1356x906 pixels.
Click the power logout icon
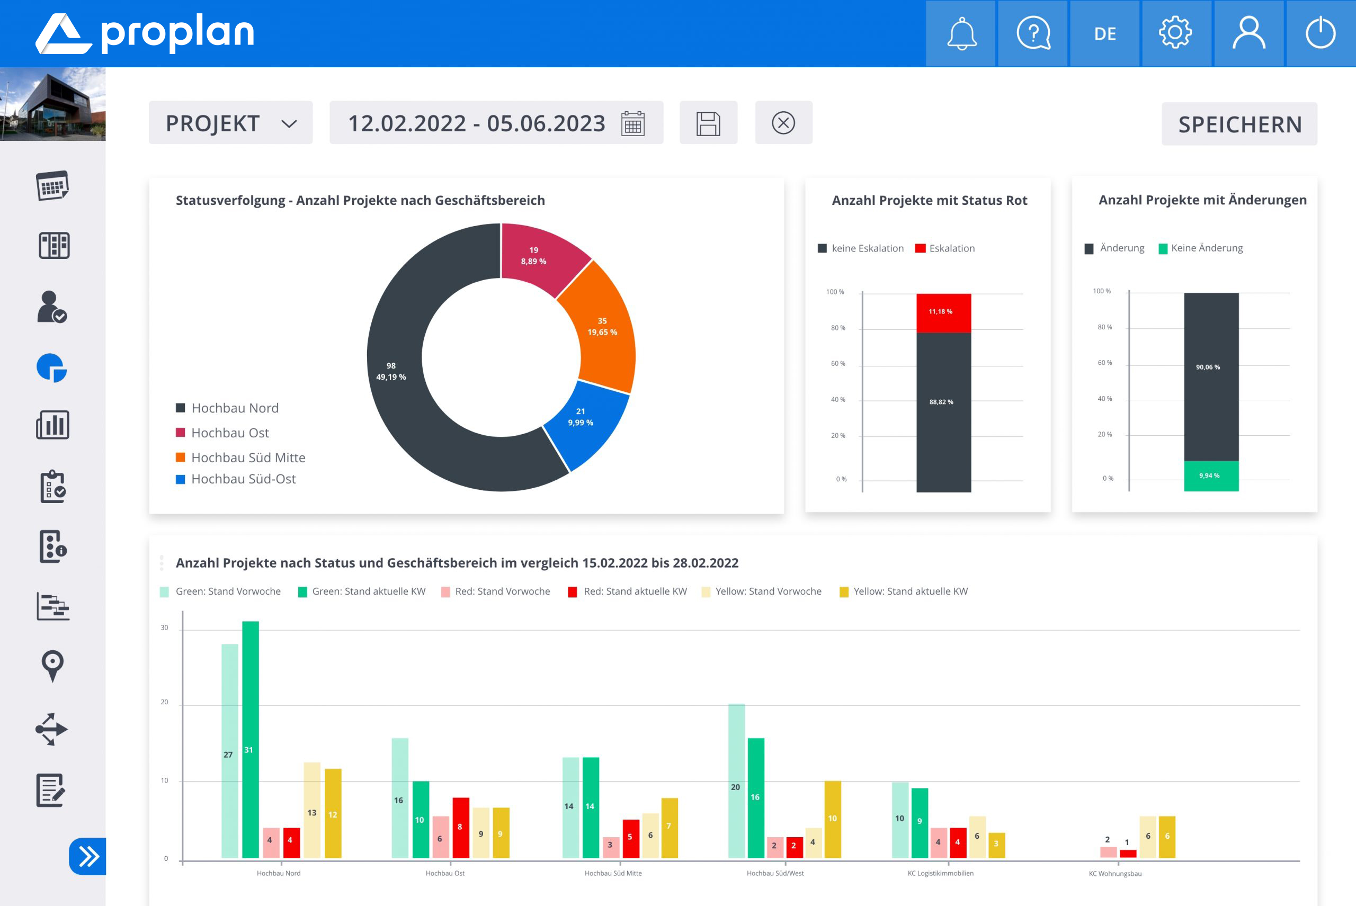click(1320, 33)
